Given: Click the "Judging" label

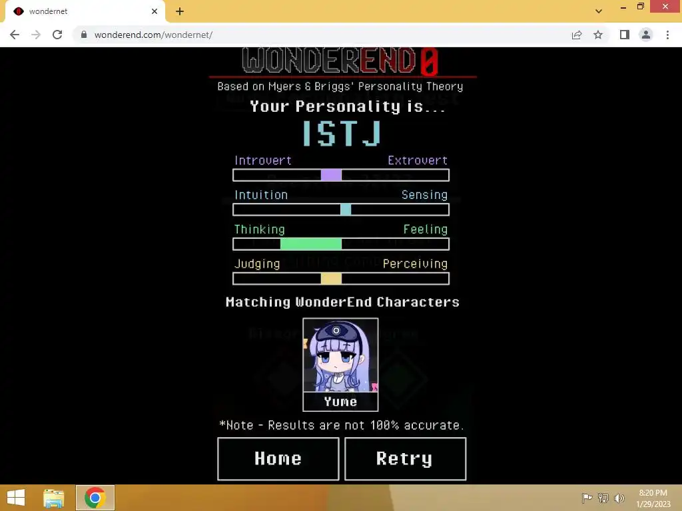Looking at the screenshot, I should (x=257, y=264).
